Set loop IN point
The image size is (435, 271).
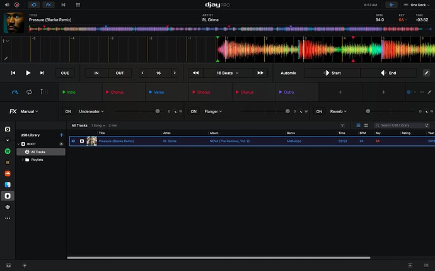pos(96,73)
